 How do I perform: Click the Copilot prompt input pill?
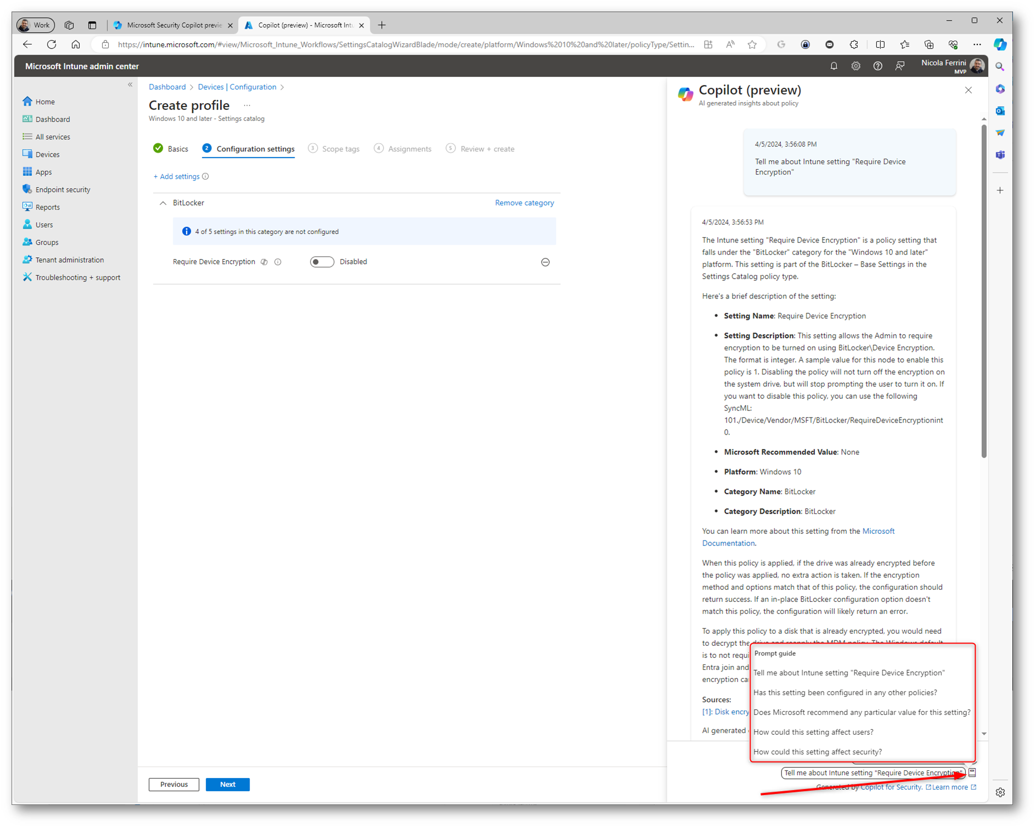click(x=872, y=773)
